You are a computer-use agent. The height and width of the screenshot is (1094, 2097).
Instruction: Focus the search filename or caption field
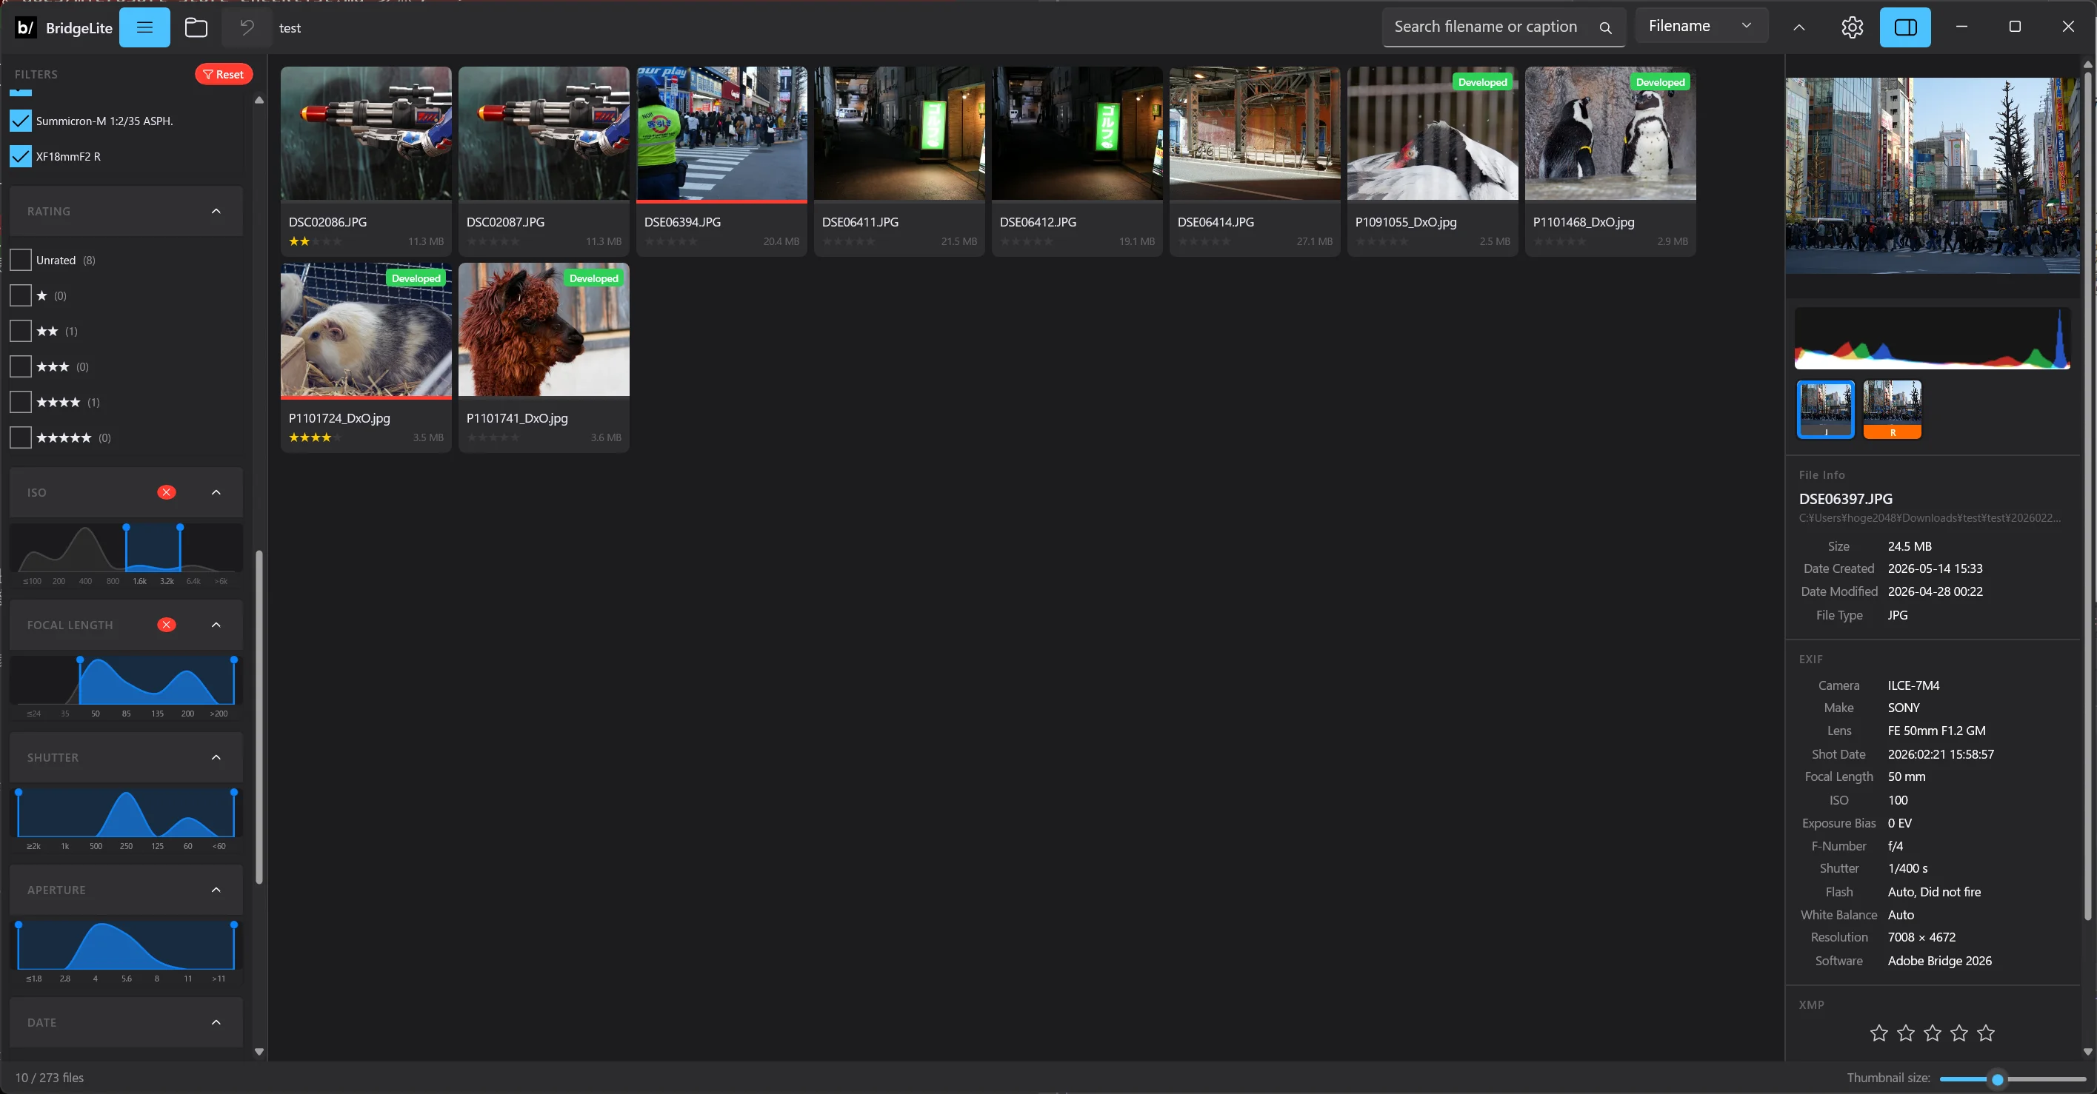point(1504,27)
